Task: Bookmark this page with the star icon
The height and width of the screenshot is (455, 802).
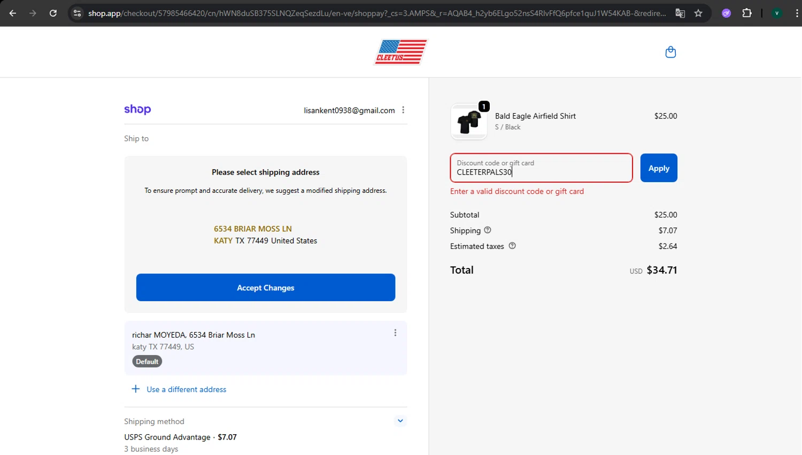Action: pyautogui.click(x=698, y=13)
